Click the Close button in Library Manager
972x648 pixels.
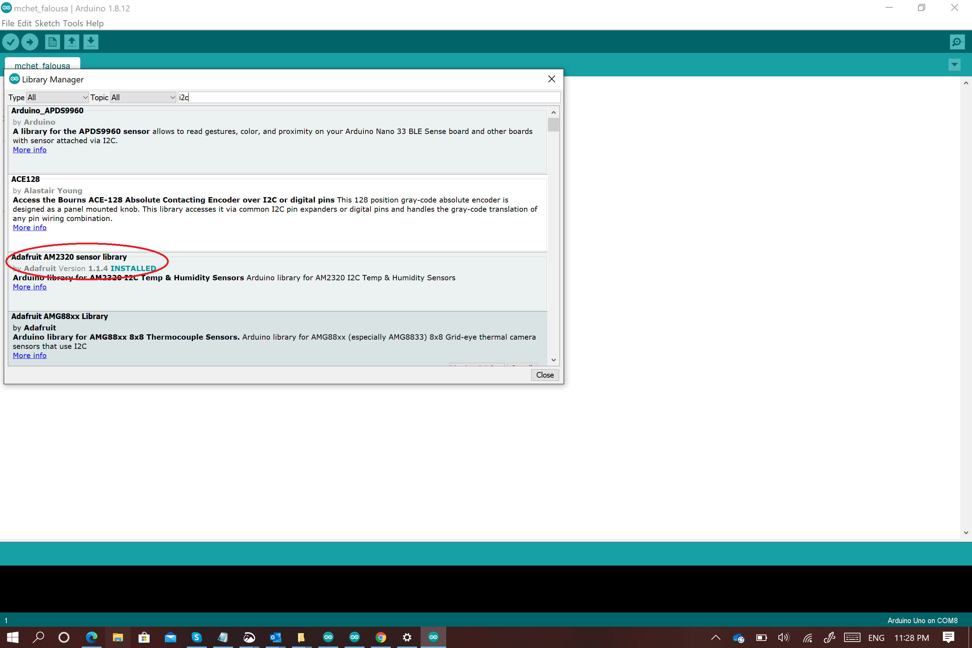[x=544, y=375]
